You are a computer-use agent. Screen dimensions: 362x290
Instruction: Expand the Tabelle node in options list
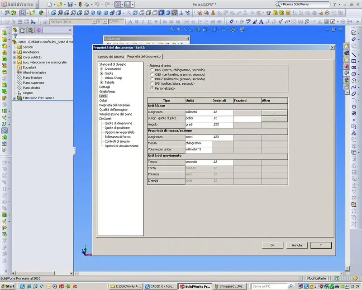click(x=101, y=82)
